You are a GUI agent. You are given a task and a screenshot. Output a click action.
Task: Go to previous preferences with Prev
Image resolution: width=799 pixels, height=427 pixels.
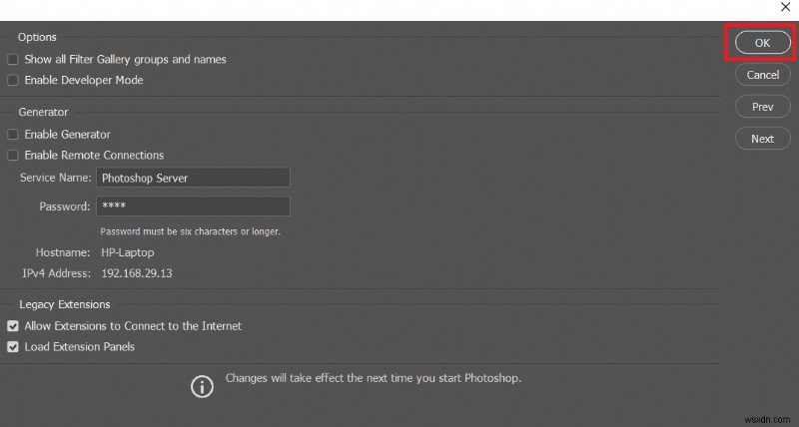(x=762, y=107)
